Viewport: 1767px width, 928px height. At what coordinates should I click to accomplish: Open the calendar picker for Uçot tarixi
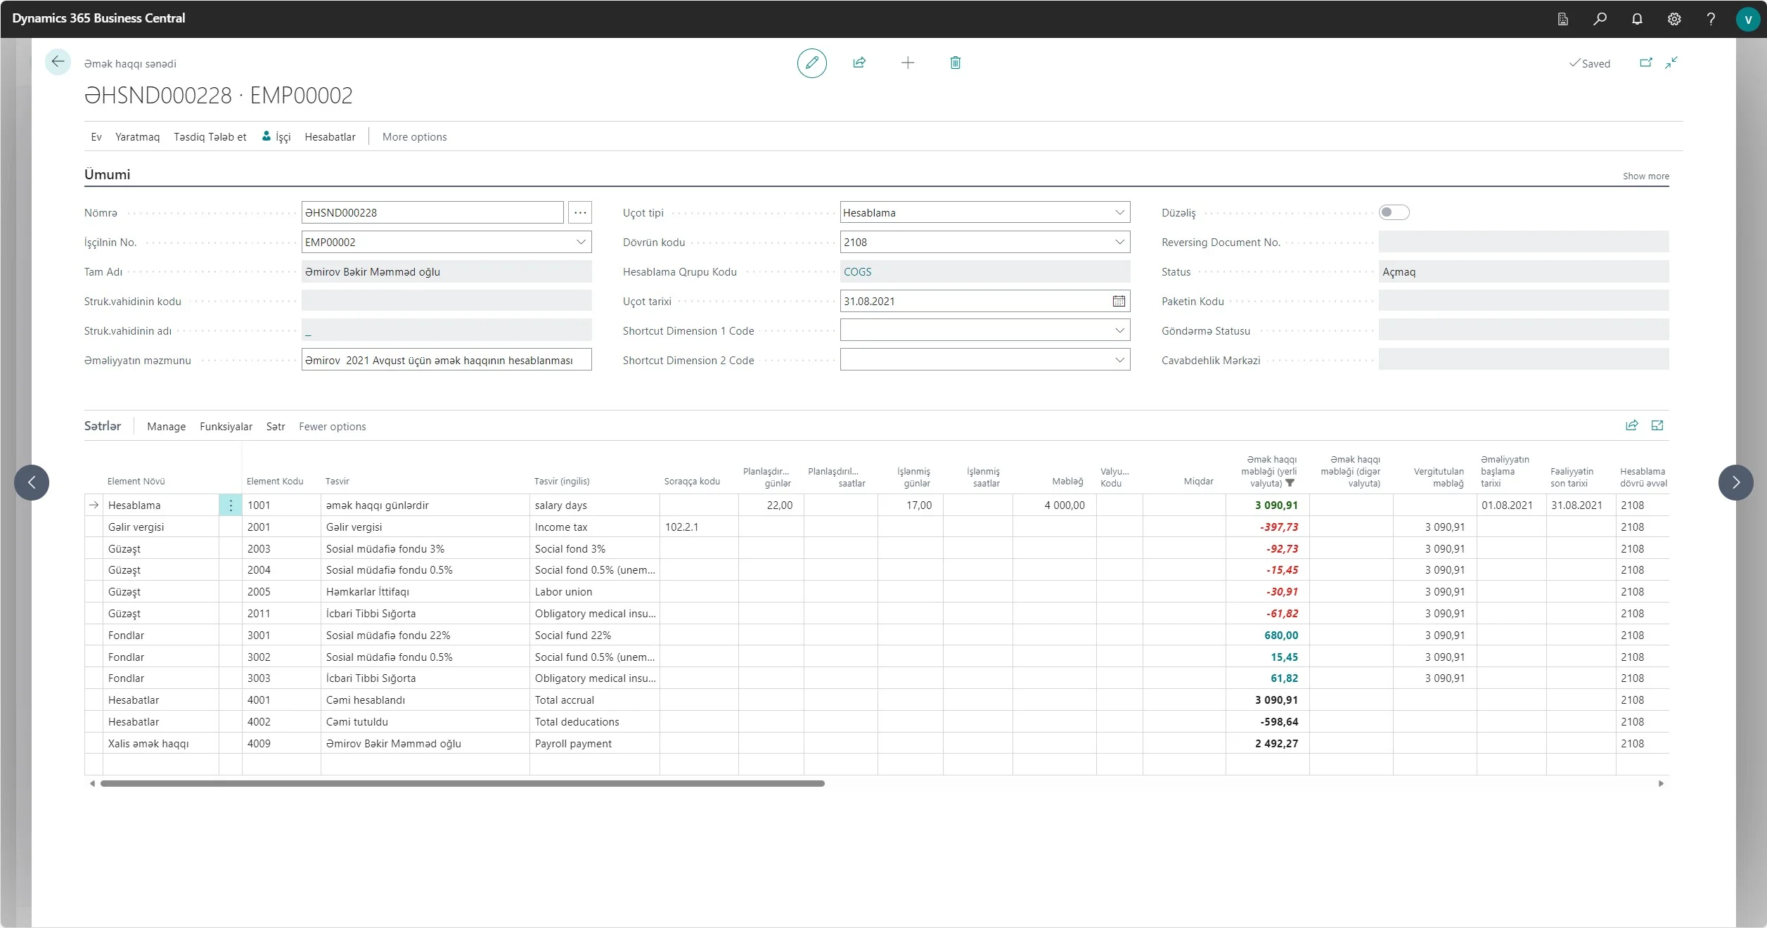pyautogui.click(x=1119, y=301)
